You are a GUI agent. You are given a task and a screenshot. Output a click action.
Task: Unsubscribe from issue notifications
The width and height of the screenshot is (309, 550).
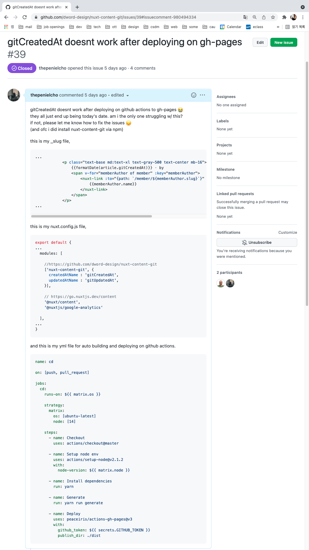coord(257,242)
